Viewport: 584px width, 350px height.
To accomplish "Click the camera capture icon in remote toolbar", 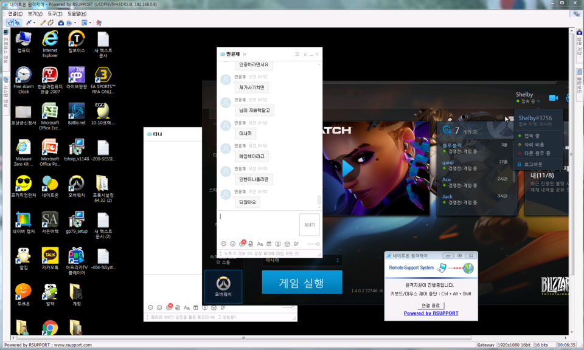I will coord(61,22).
